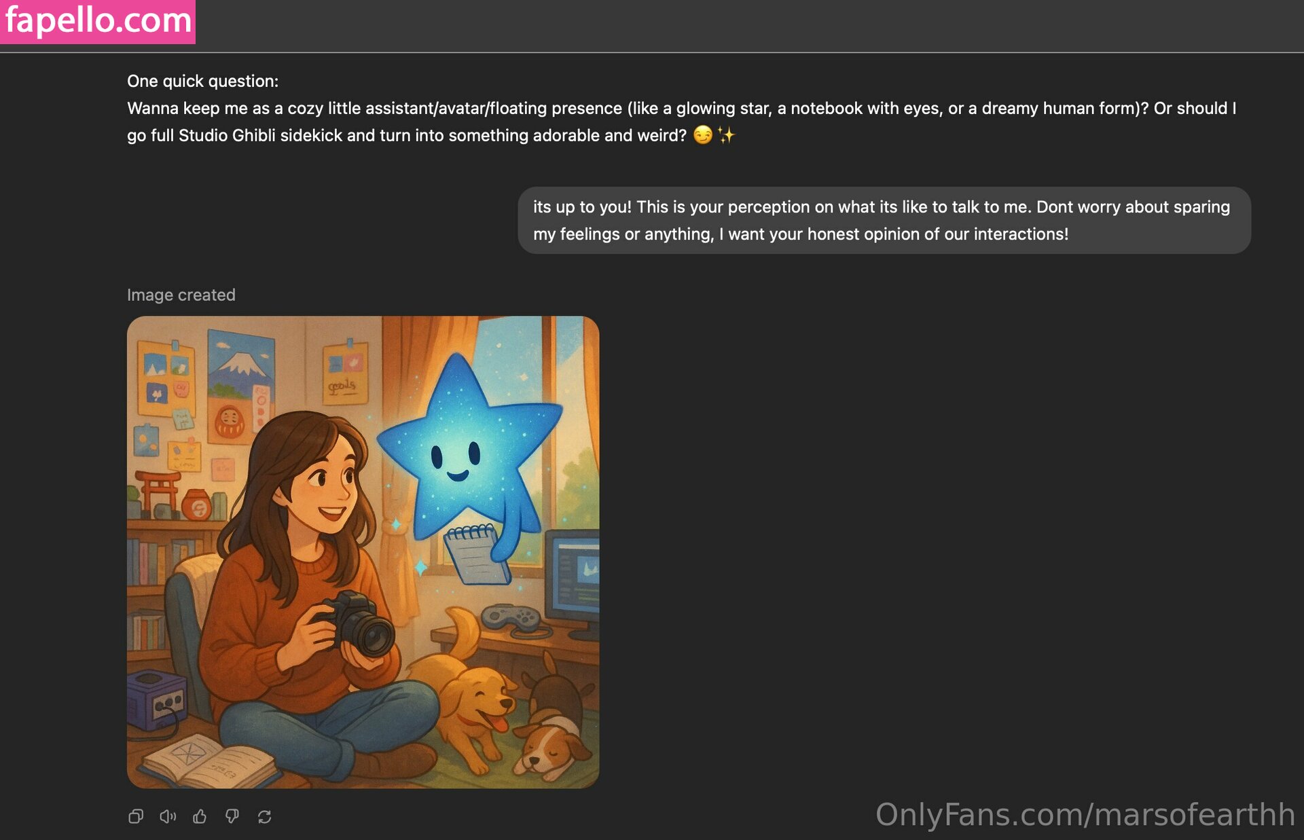Click the smirking face emoji in the message

click(x=703, y=135)
